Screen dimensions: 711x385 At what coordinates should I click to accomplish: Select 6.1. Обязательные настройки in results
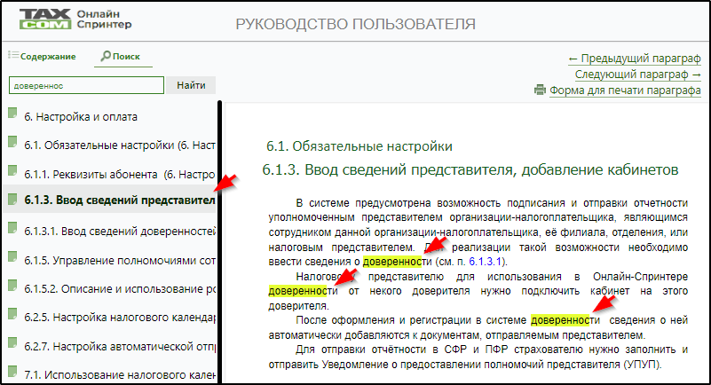(120, 145)
